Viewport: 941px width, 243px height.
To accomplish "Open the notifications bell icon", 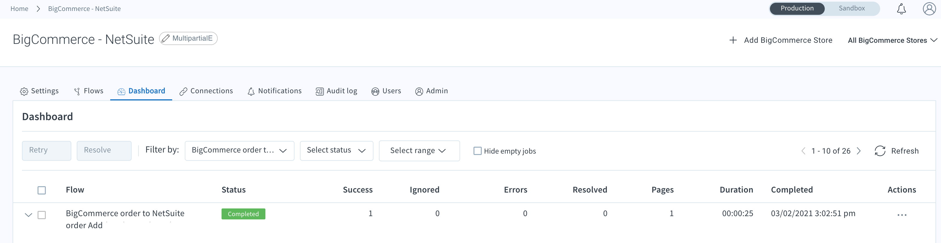I will tap(901, 9).
